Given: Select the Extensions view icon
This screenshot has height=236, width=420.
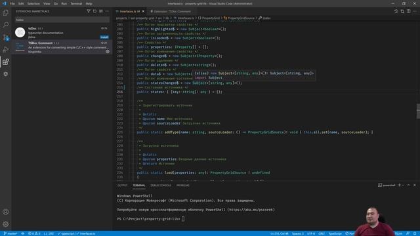Looking at the screenshot, I should 6,62.
